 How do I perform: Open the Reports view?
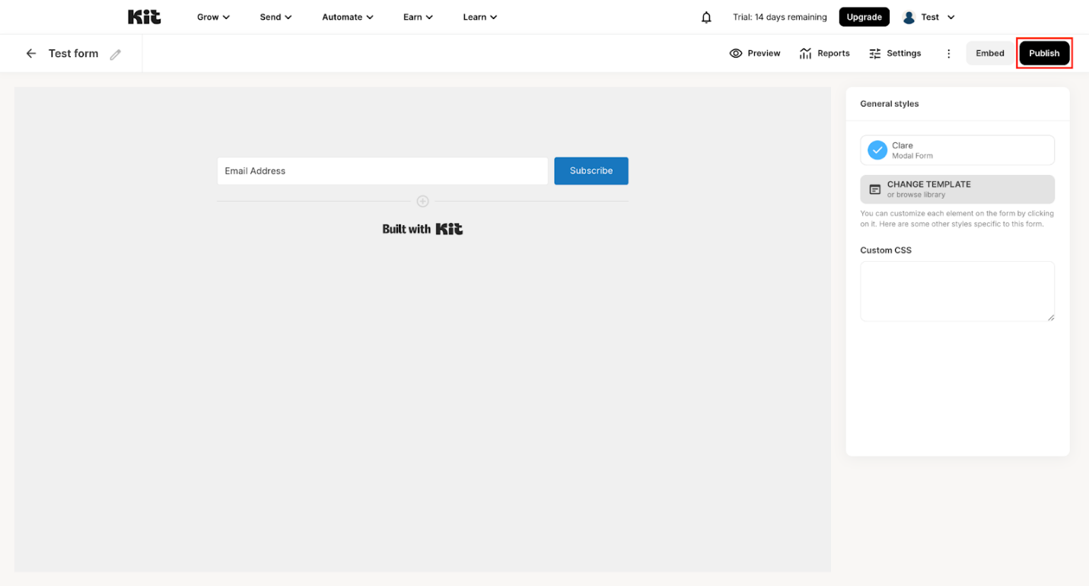[x=824, y=53]
